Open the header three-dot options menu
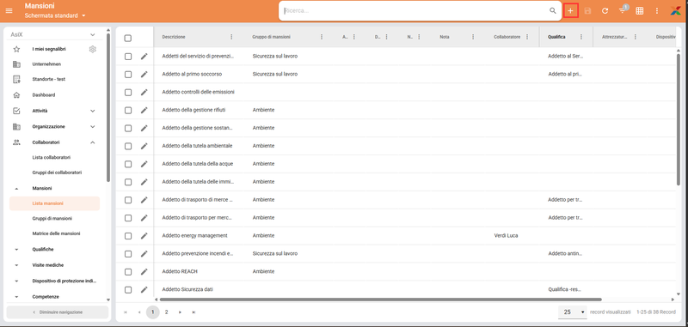The height and width of the screenshot is (327, 688). [x=657, y=11]
